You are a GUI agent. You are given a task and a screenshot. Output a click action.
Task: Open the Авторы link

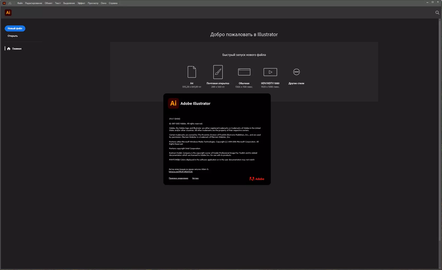(x=195, y=178)
